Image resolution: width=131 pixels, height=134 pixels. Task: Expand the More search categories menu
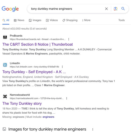[86, 20]
